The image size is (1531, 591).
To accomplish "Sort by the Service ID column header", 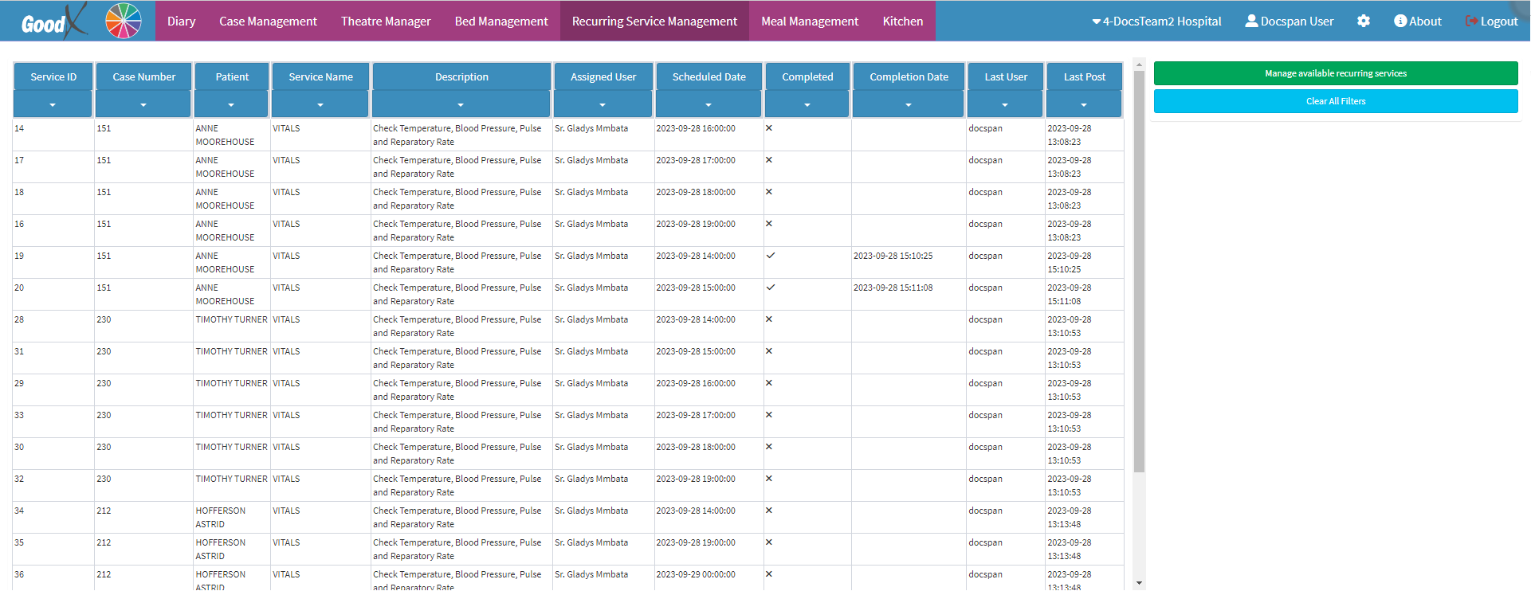I will pyautogui.click(x=53, y=77).
